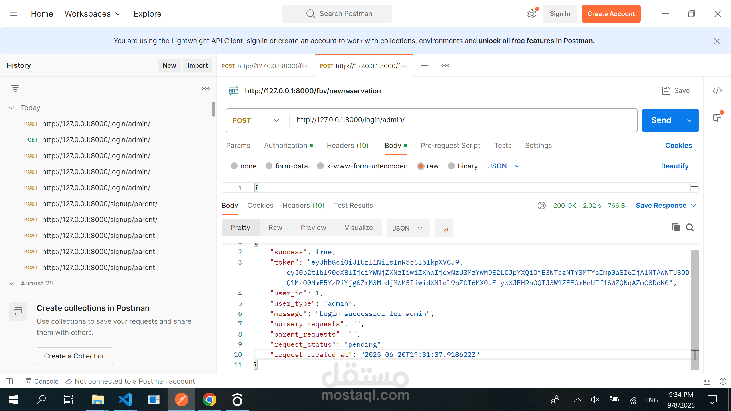The image size is (731, 411).
Task: Switch to the Params tab
Action: coord(238,146)
